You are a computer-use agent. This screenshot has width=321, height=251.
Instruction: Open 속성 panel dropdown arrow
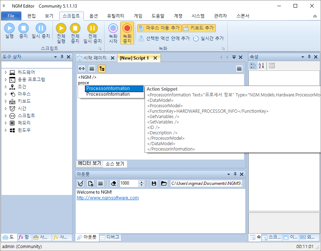tap(303, 57)
